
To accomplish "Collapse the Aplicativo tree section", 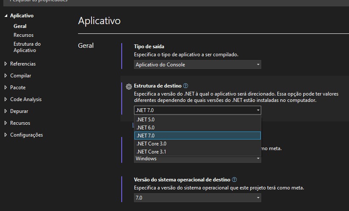I will click(x=6, y=16).
